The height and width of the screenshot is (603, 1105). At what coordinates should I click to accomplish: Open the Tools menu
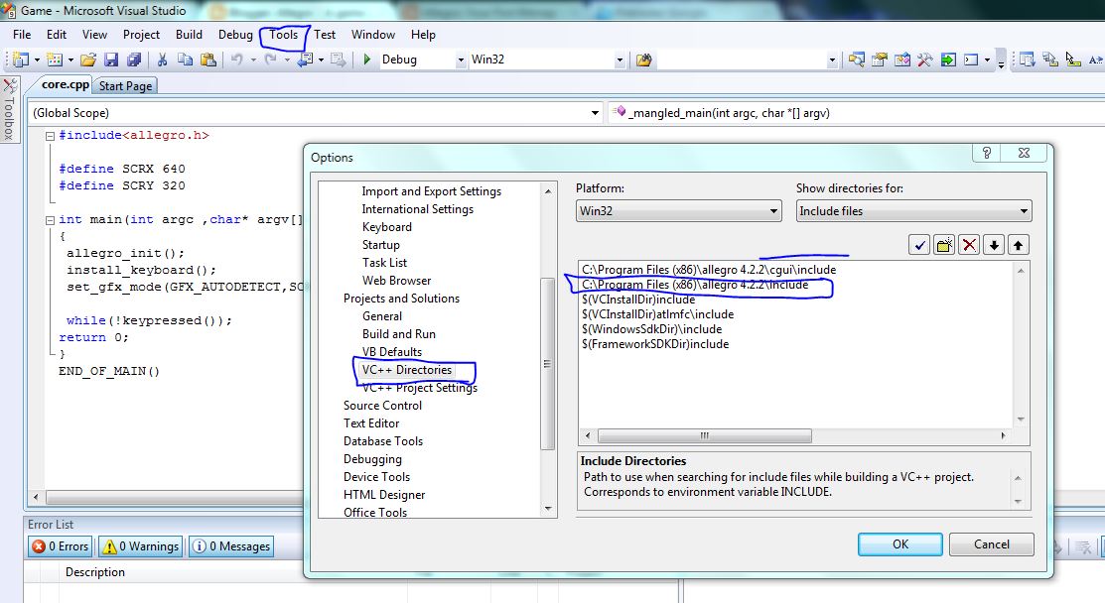pos(283,35)
